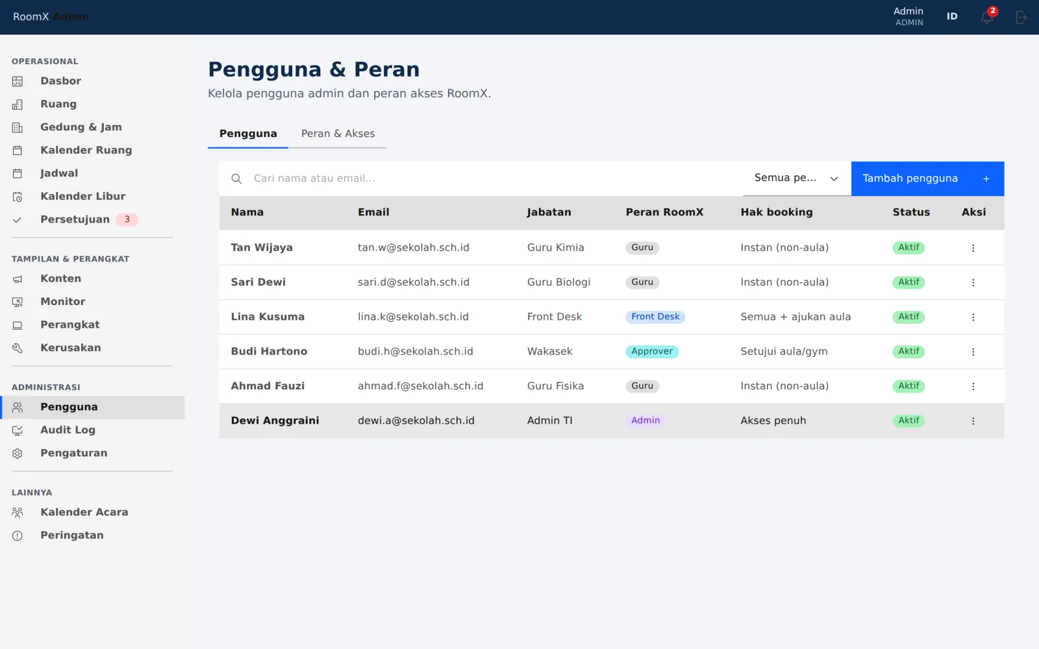This screenshot has width=1039, height=649.
Task: Open notifications bell with badge 2
Action: pyautogui.click(x=987, y=17)
